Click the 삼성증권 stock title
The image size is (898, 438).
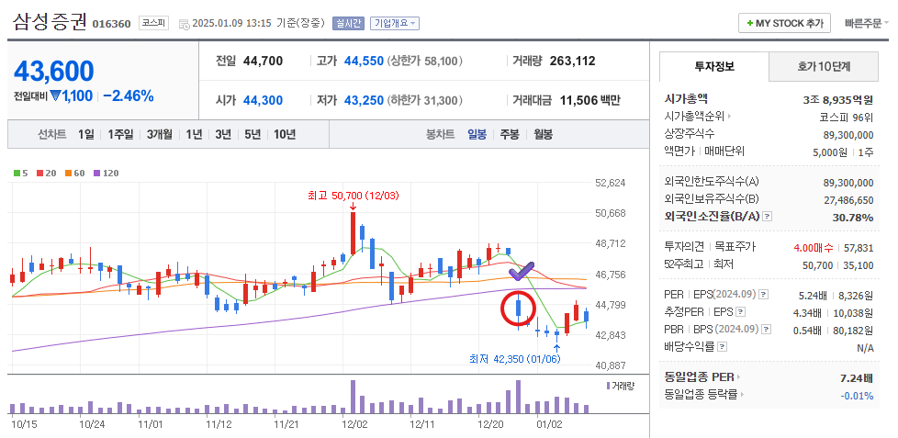pyautogui.click(x=50, y=22)
